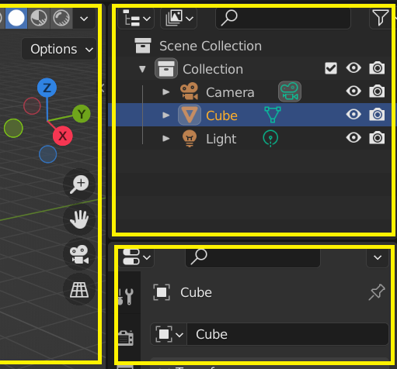Screen dimensions: 397x369
Task: Click the orange Cube mesh object icon
Action: tap(190, 115)
